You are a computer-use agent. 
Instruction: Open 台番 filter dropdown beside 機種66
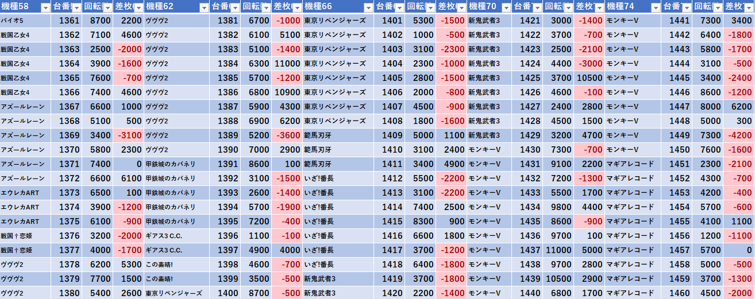click(x=398, y=7)
